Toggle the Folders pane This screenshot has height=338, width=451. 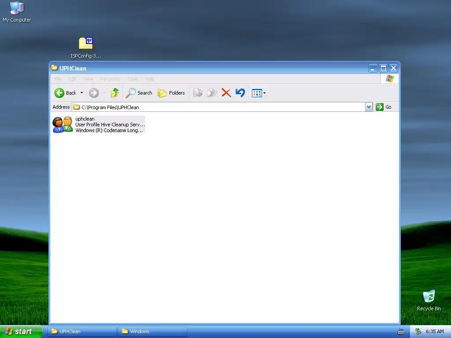171,93
